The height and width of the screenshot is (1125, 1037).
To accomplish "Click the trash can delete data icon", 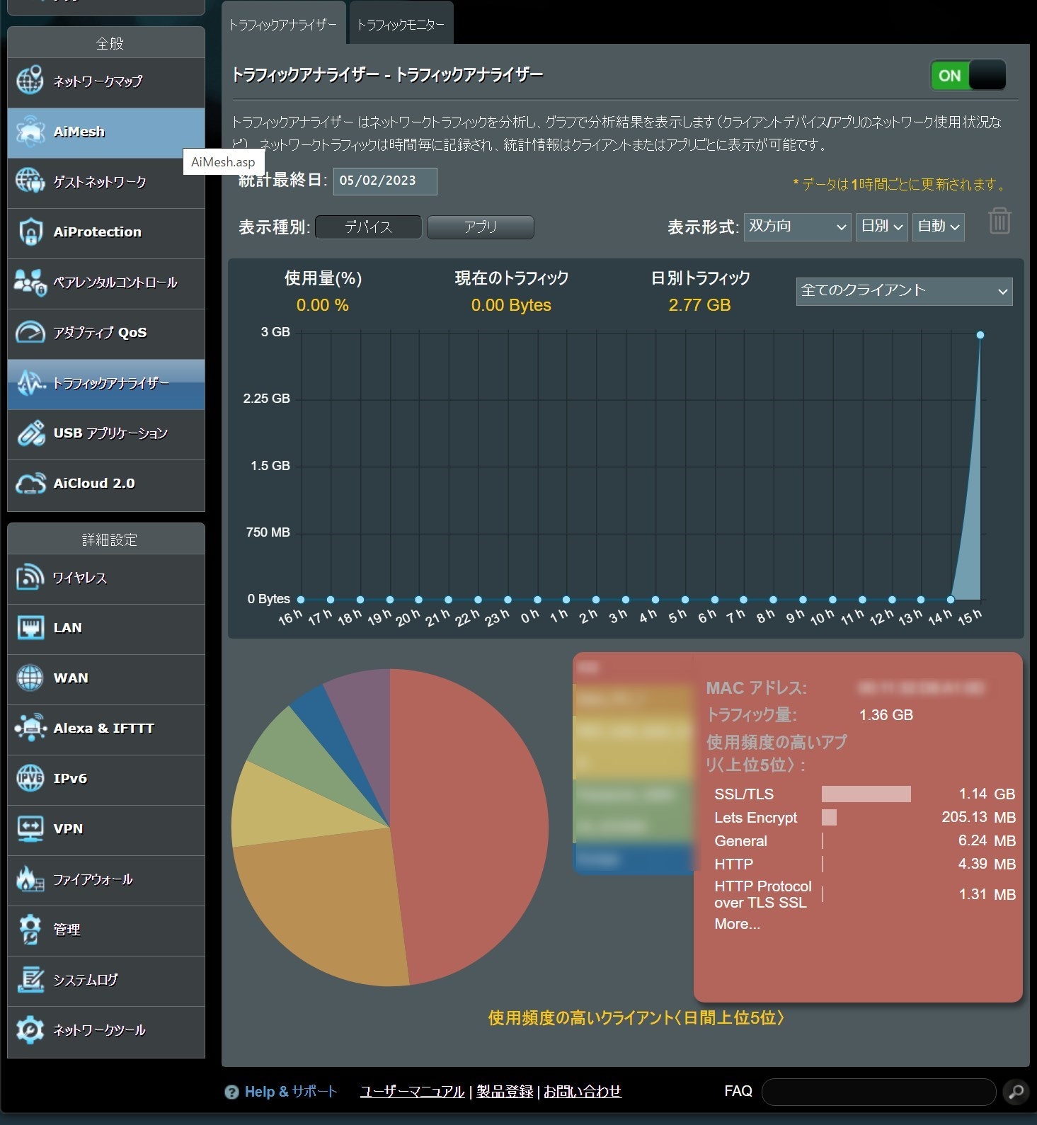I will point(999,222).
